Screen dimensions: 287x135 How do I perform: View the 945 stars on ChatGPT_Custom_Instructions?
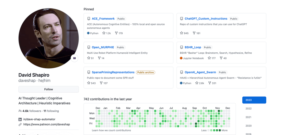tap(184, 33)
